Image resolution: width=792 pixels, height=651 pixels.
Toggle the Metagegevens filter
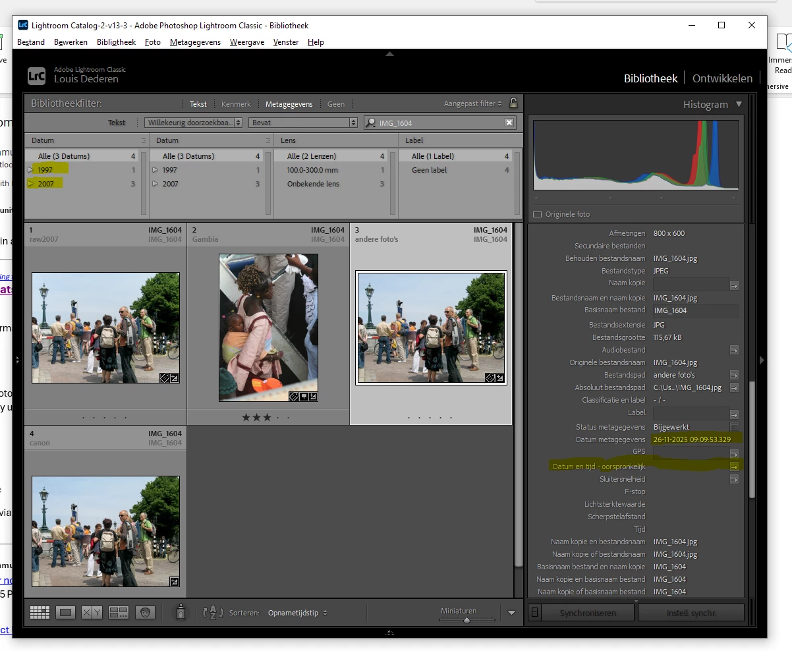coord(289,104)
